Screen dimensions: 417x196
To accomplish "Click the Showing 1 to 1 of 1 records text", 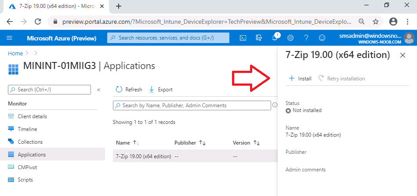I will [x=144, y=122].
